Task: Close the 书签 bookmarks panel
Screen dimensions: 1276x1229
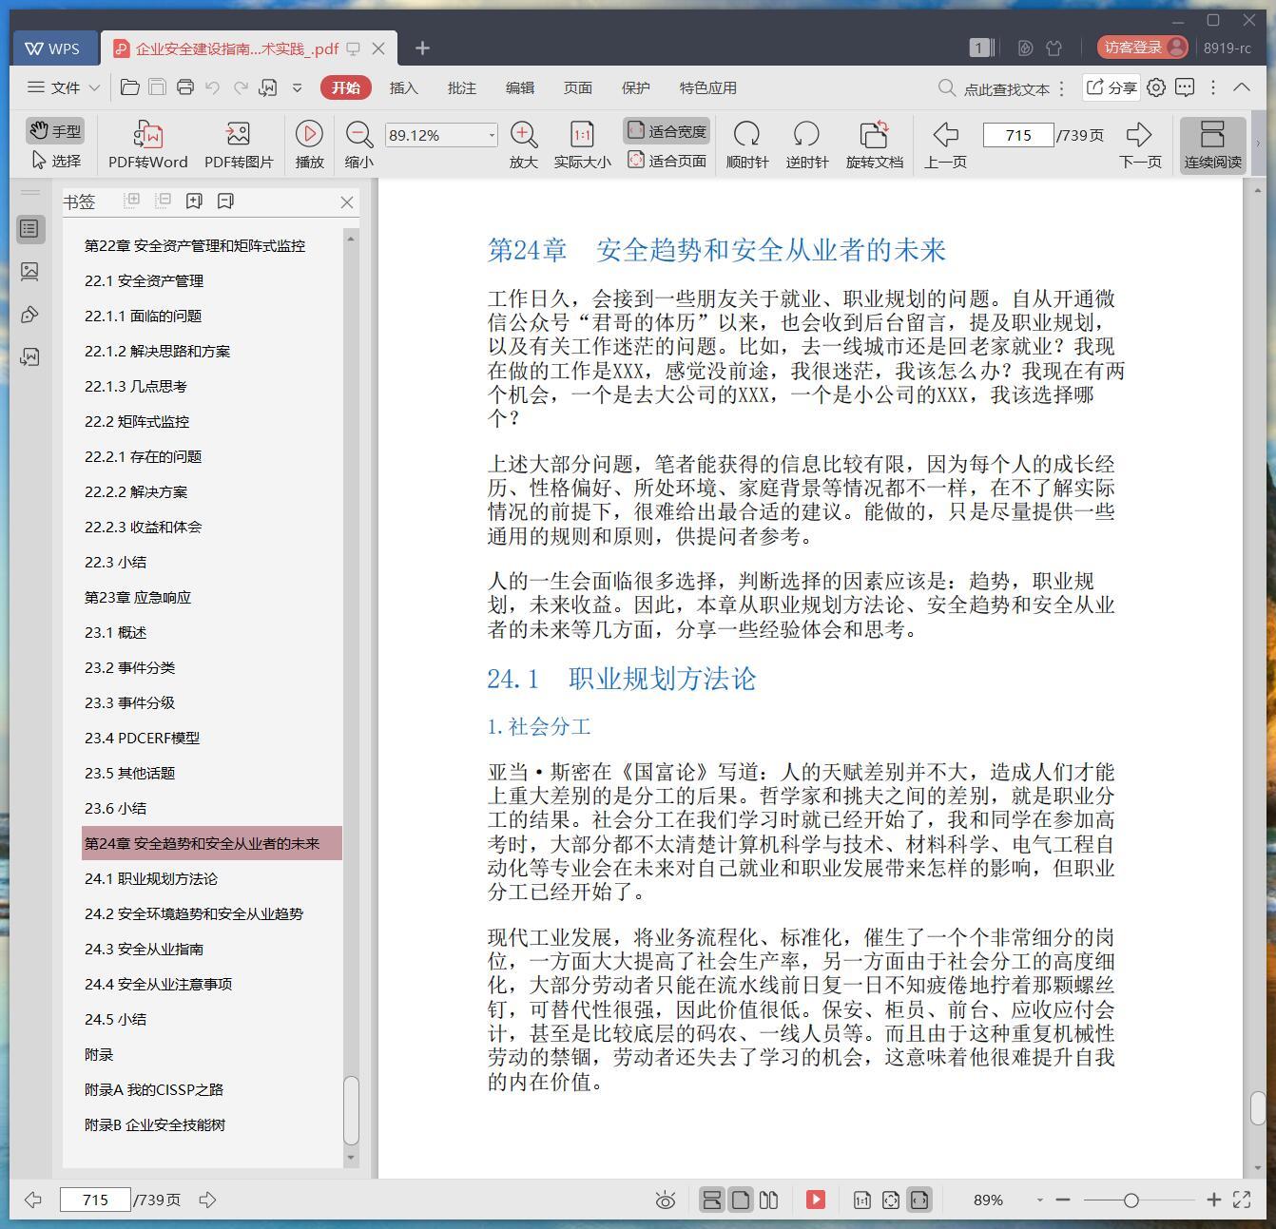Action: (x=347, y=202)
